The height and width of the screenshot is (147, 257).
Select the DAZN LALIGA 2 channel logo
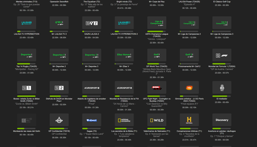pos(92,23)
